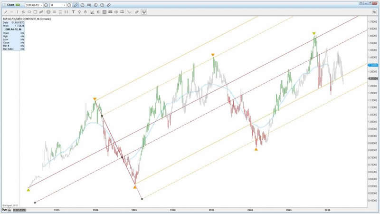Select the trend line drawing tool

(x=5, y=11)
